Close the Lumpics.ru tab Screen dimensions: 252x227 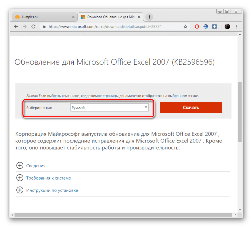[x=73, y=17]
